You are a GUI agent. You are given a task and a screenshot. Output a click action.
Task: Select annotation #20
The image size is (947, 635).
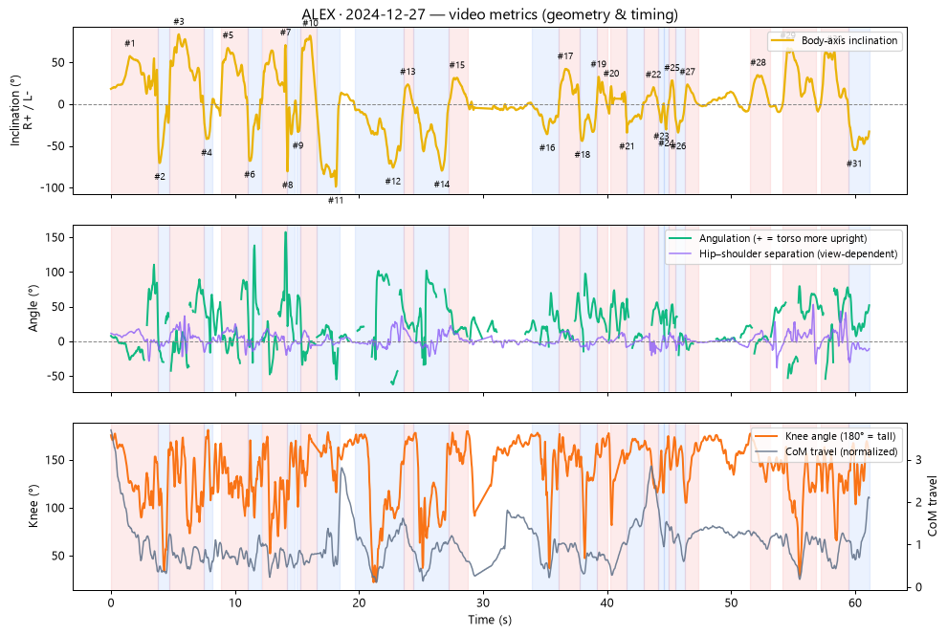tap(611, 74)
